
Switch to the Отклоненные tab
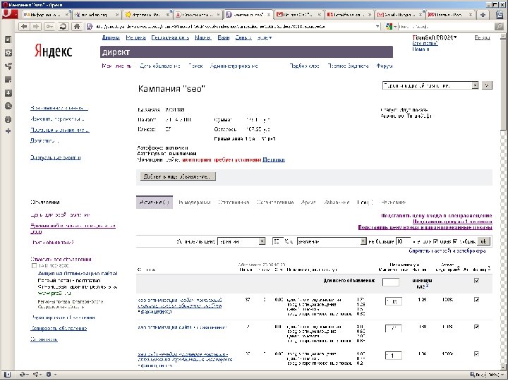click(x=234, y=202)
